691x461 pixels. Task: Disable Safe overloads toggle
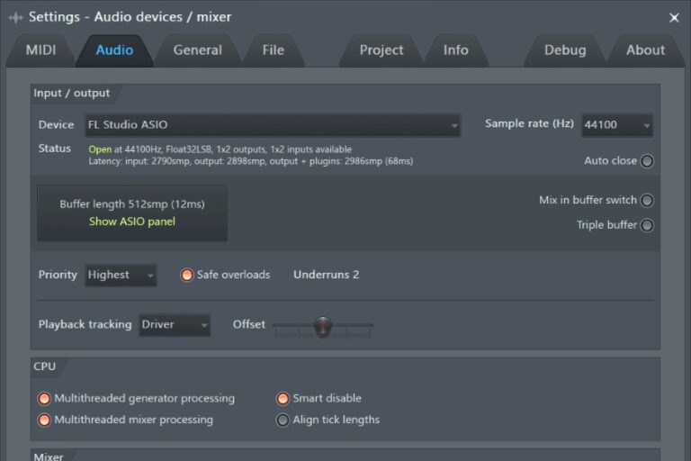coord(187,276)
